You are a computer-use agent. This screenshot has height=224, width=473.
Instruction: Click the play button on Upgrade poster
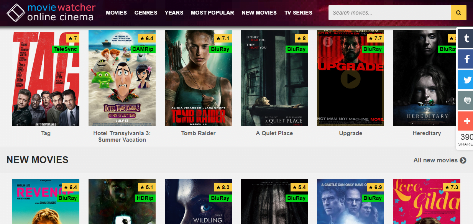point(350,78)
